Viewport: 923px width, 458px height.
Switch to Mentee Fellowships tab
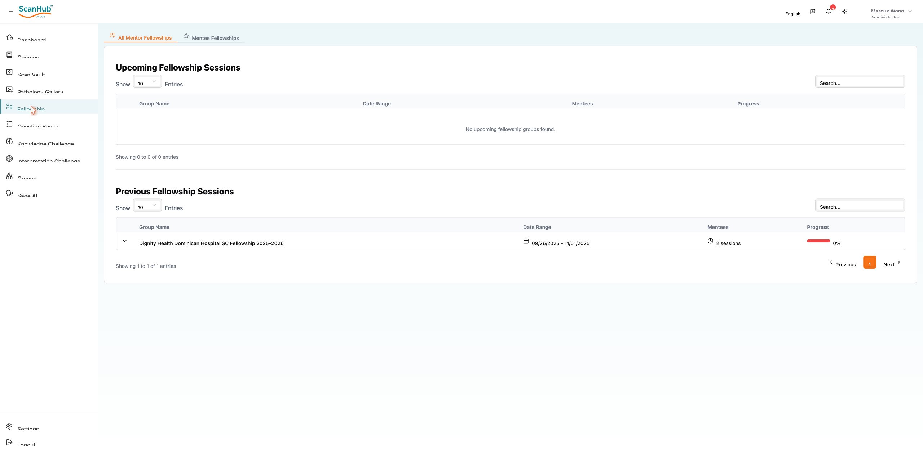coord(211,37)
